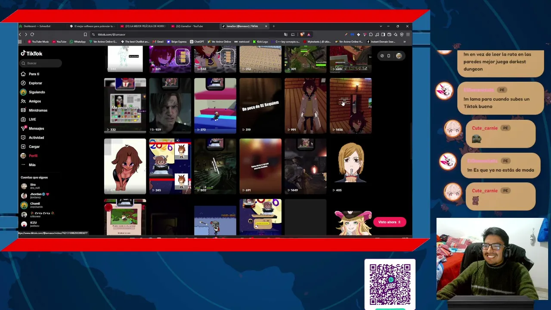Image resolution: width=551 pixels, height=310 pixels.
Task: Open the video with 929 views
Action: [x=170, y=105]
